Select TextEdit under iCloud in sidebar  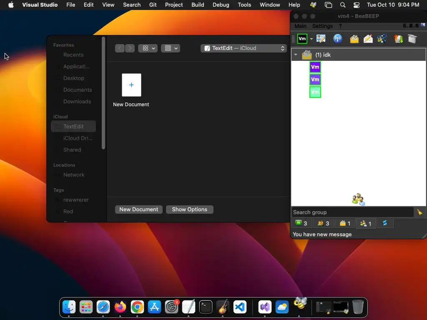point(73,126)
